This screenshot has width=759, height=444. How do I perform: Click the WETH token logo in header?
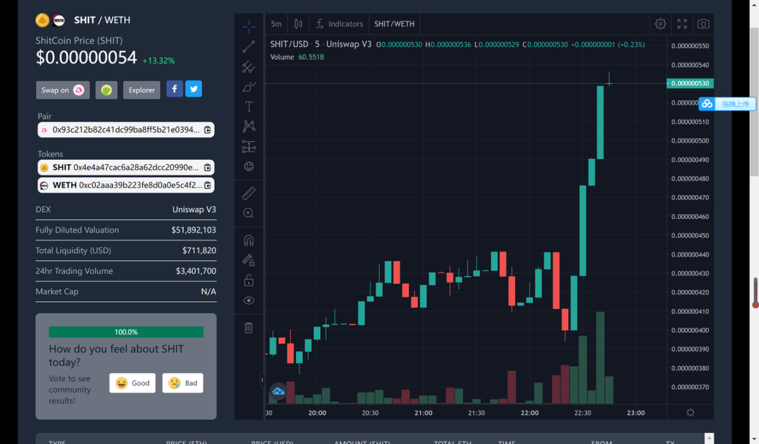click(x=59, y=20)
